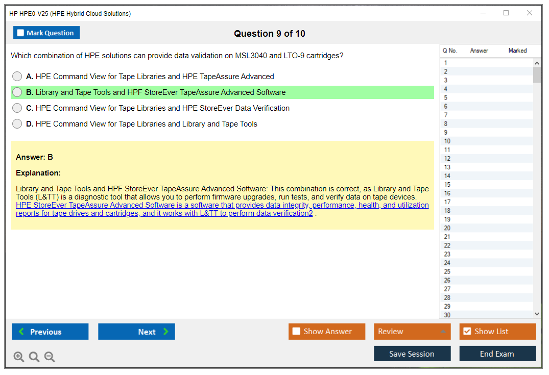Image resolution: width=549 pixels, height=375 pixels.
Task: Toggle the Mark Question checkbox
Action: (21, 33)
